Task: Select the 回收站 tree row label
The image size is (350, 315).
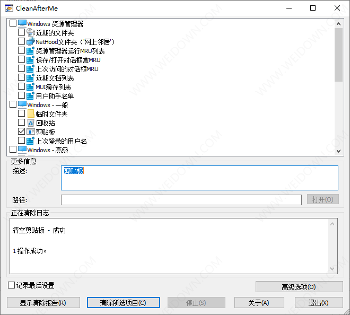Action: (45, 123)
